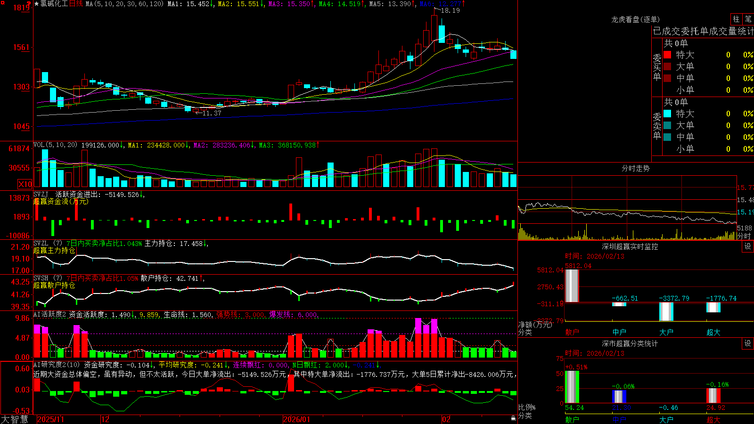The height and width of the screenshot is (424, 754).
Task: Click the VOL(5,10,20) indicator label
Action: pyautogui.click(x=55, y=145)
